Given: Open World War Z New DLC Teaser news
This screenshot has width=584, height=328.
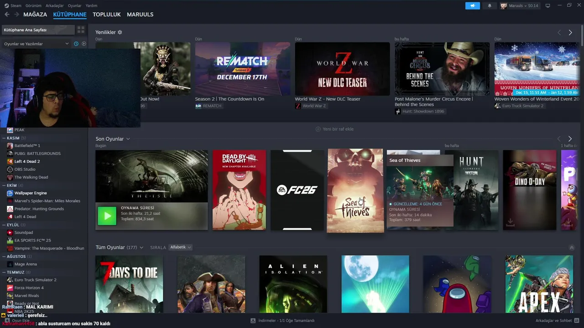Looking at the screenshot, I should click(342, 69).
